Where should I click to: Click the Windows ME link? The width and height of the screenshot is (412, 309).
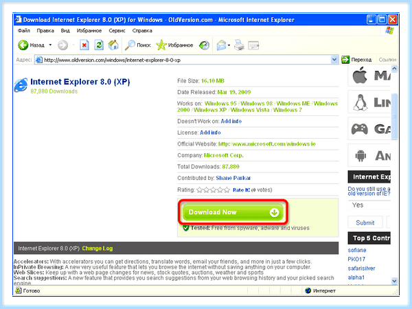(293, 104)
